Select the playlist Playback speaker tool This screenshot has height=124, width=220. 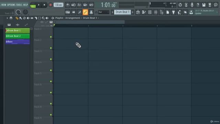tap(47, 18)
